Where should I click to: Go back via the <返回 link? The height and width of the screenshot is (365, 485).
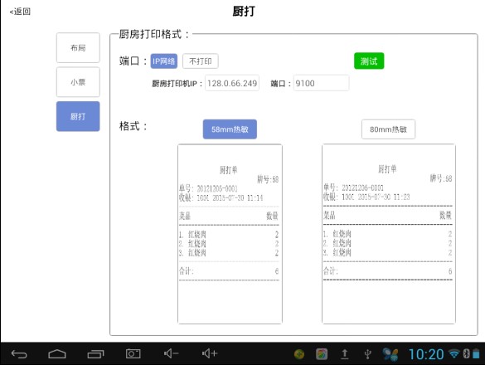point(20,12)
